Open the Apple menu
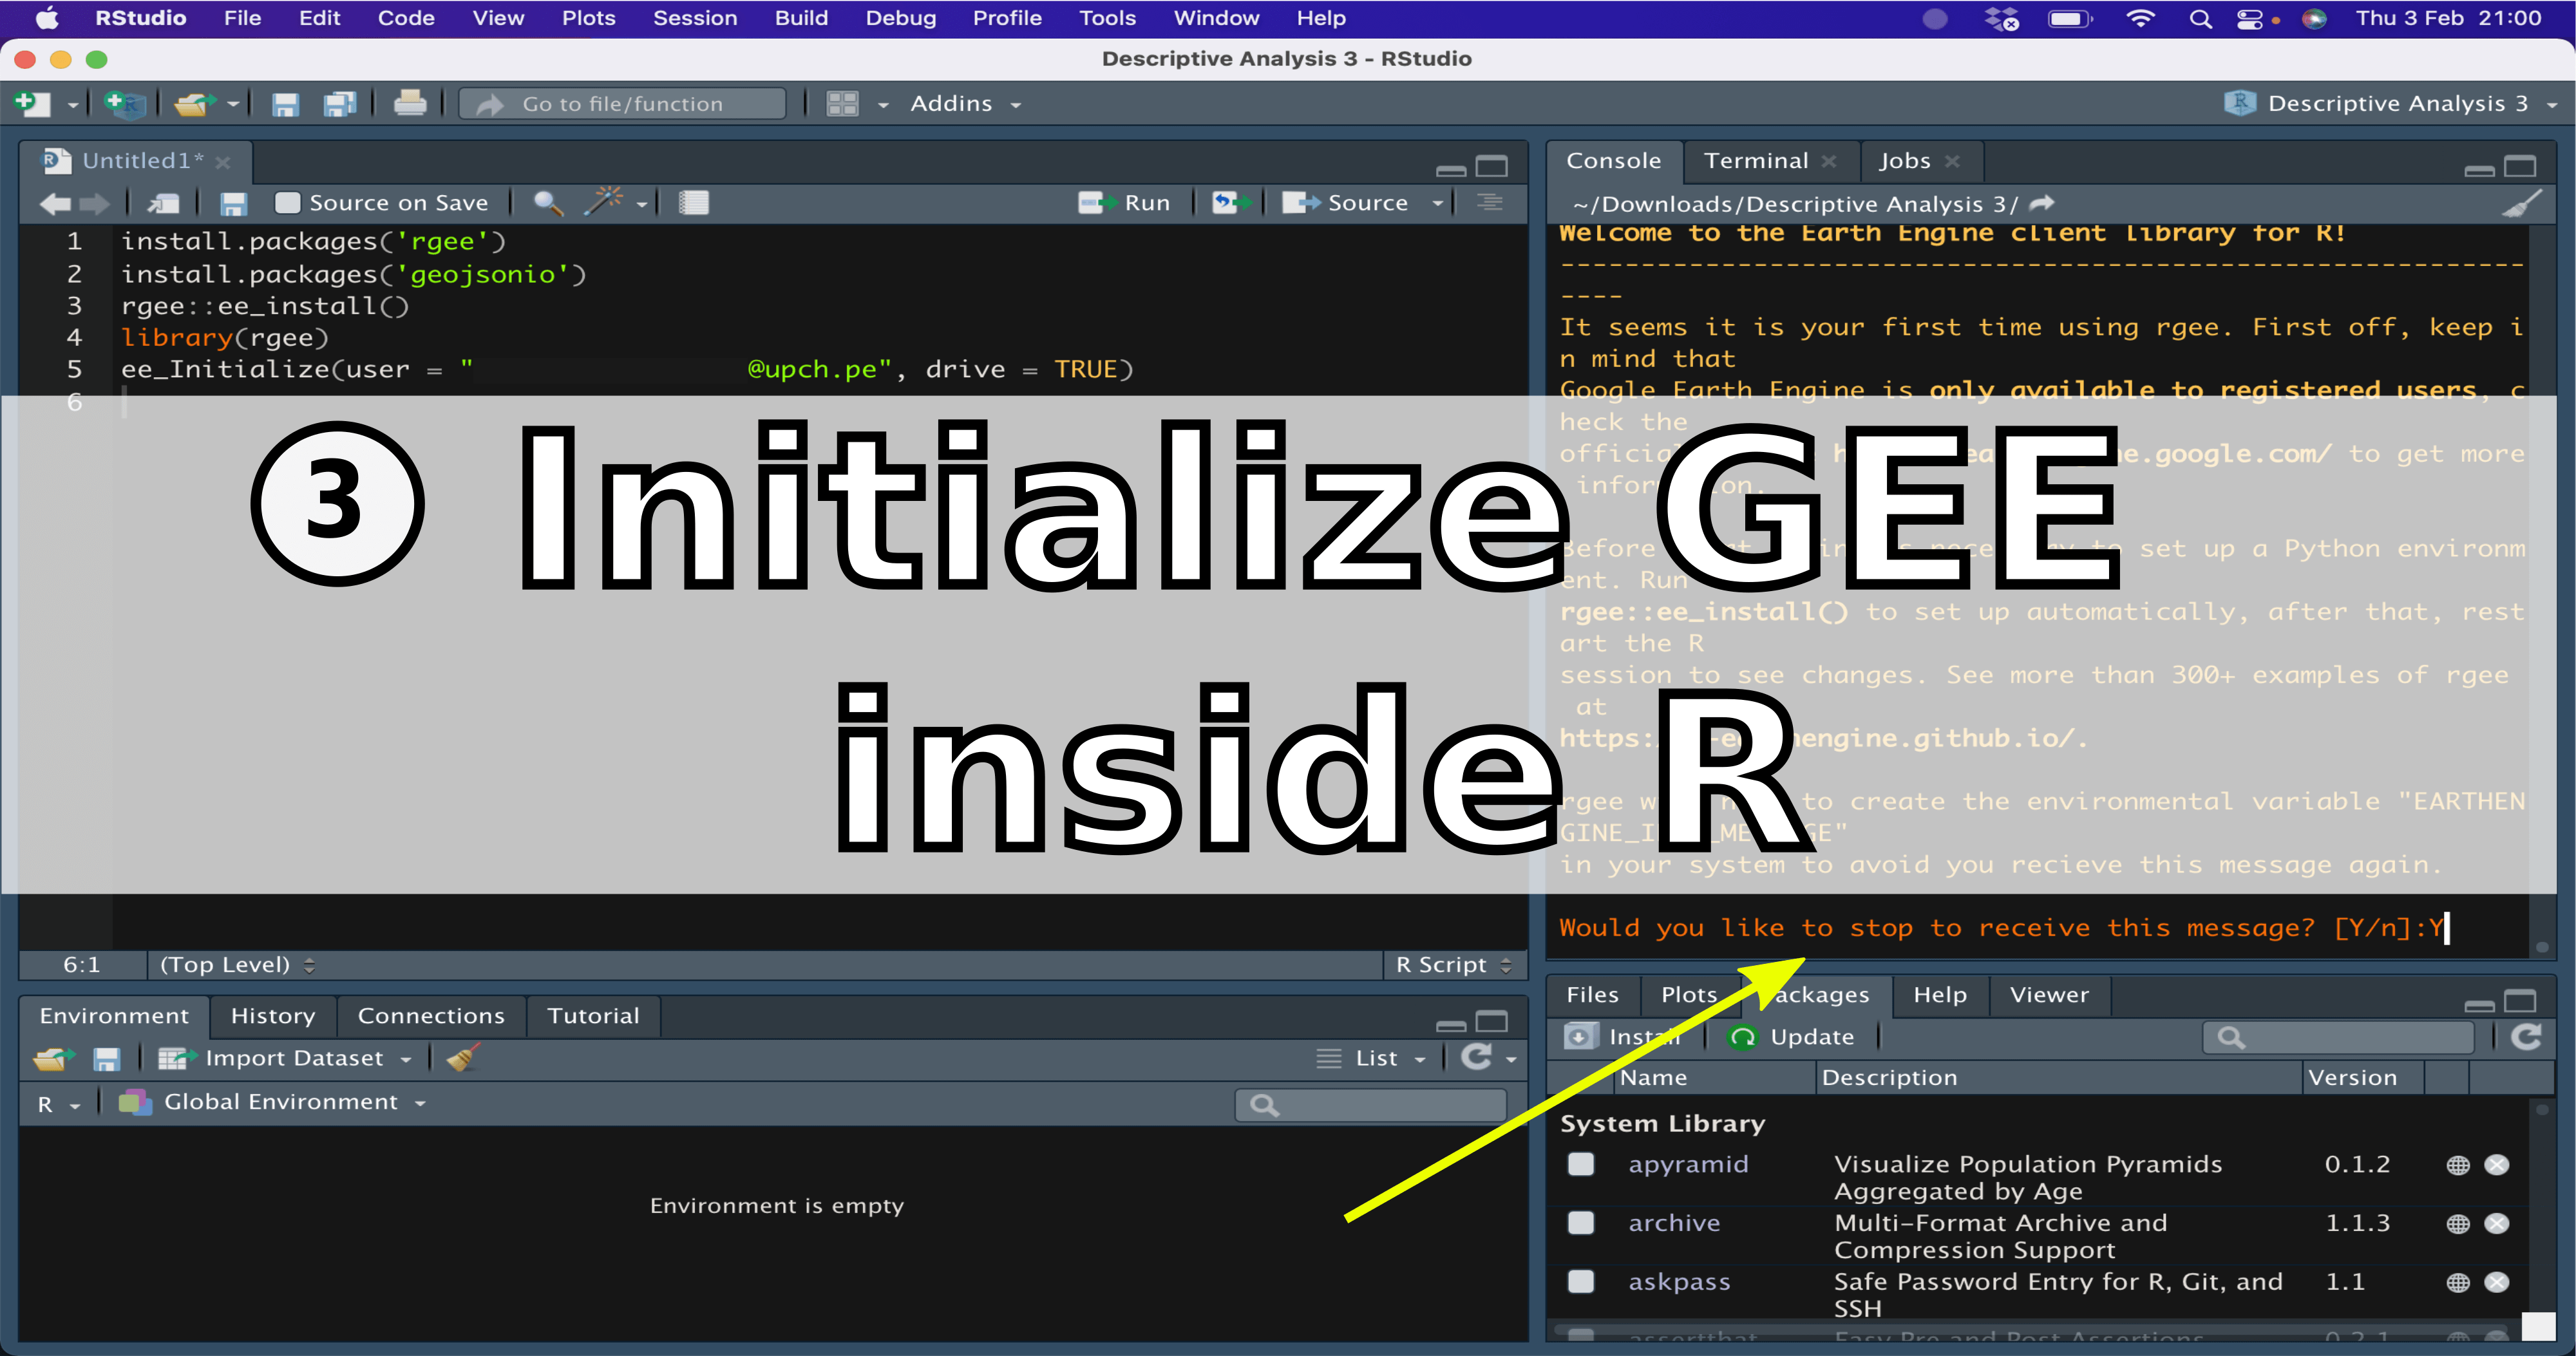Screen dimensions: 2576x1356 [47, 18]
